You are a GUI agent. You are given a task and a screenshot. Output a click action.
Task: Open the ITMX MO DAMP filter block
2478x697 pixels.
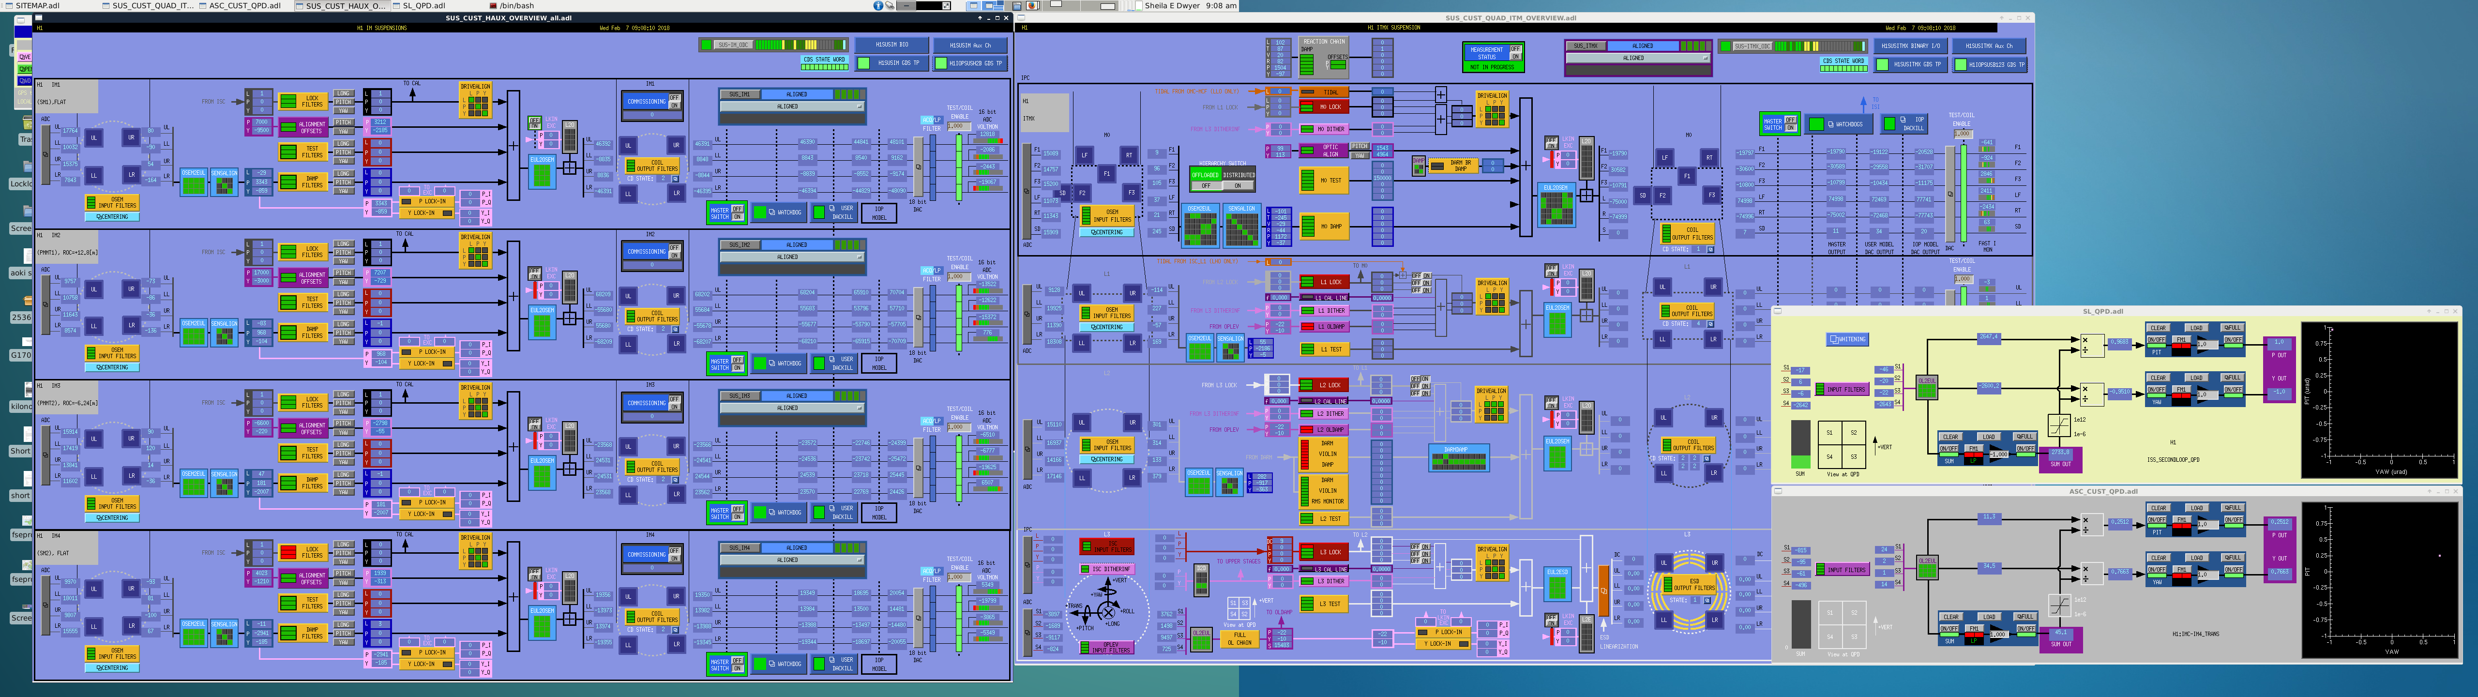[1325, 226]
